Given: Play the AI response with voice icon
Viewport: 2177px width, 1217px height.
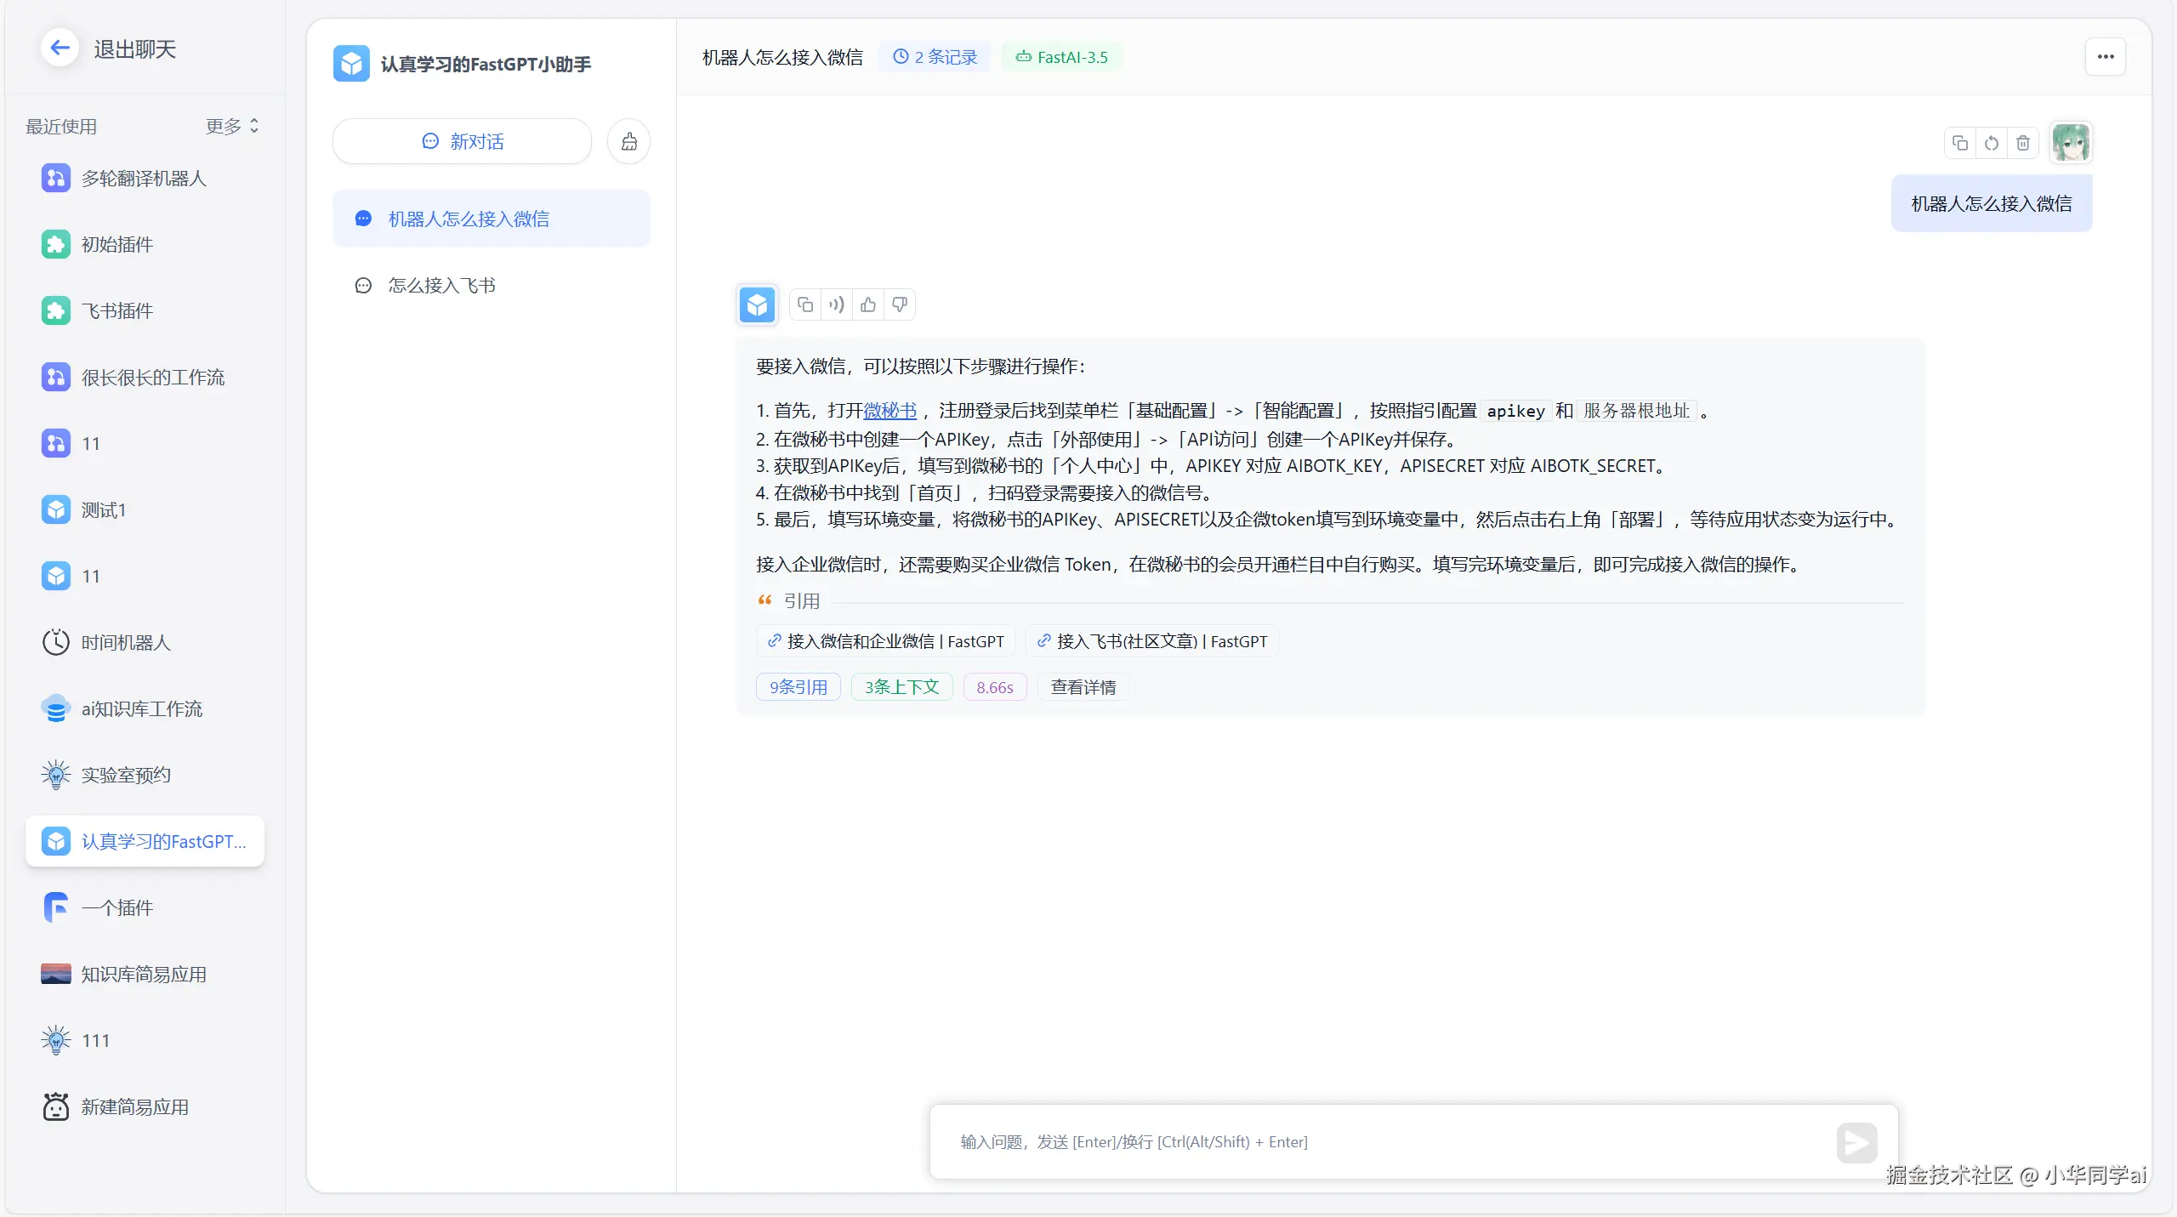Looking at the screenshot, I should [x=837, y=304].
